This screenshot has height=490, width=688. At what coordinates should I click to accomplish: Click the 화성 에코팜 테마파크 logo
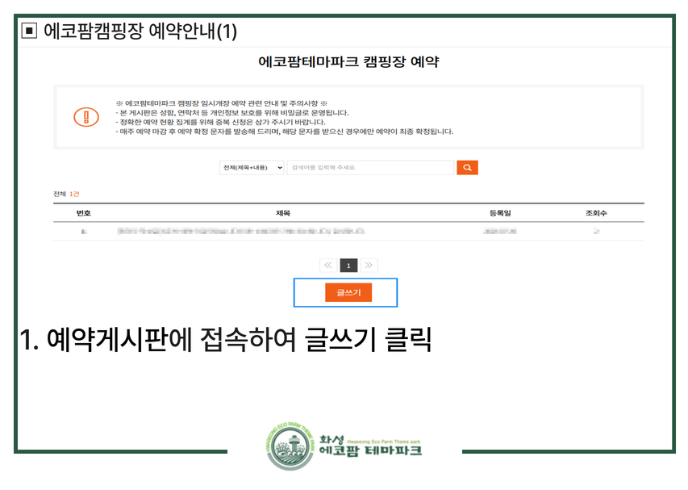344,446
